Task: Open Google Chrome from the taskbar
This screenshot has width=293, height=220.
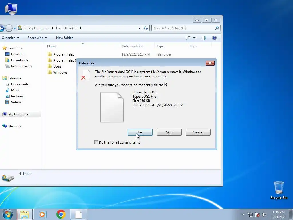Action: tap(61, 214)
